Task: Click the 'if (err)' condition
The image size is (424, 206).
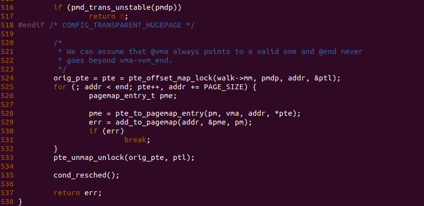Action: [x=106, y=131]
